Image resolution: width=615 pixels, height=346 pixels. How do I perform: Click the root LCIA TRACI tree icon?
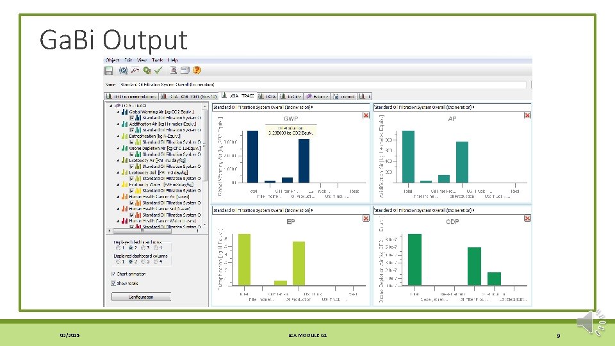[117, 106]
